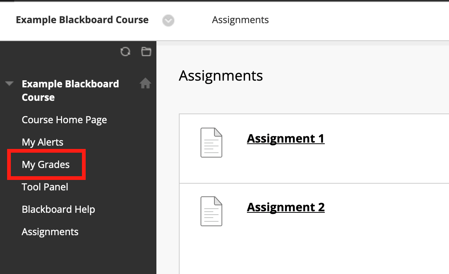Click the Example Blackboard Course breadcrumb at the top
Screen dimensions: 449x274
(82, 20)
